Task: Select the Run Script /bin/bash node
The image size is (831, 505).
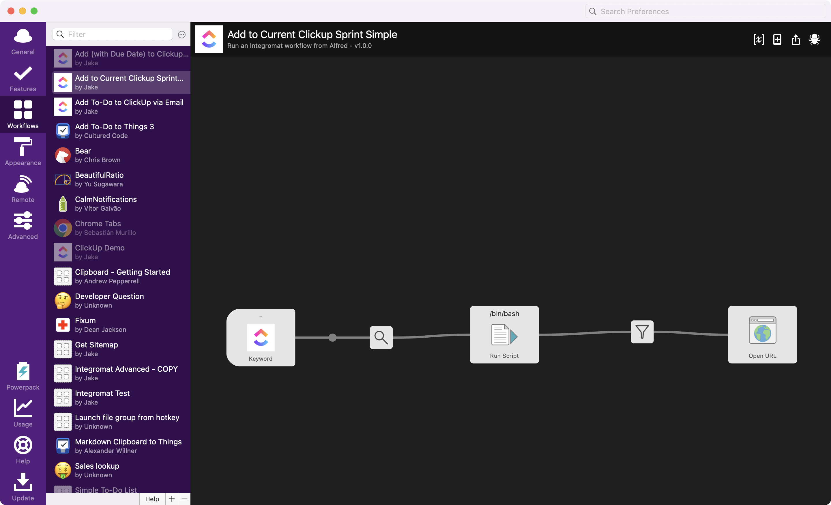Action: [504, 335]
